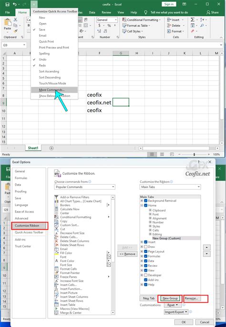Image resolution: width=226 pixels, height=327 pixels.
Task: Open the Reset dropdown button
Action: [x=172, y=305]
